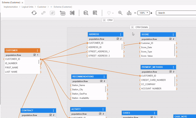Toggle the PAYMENT_METHODS population.flow checkbox
The height and width of the screenshot is (118, 196).
point(171,71)
